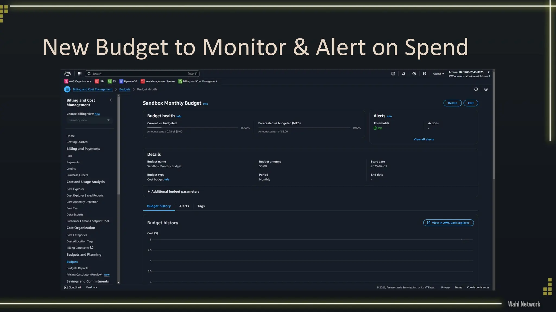Open settings gear icon in top bar

pos(425,74)
